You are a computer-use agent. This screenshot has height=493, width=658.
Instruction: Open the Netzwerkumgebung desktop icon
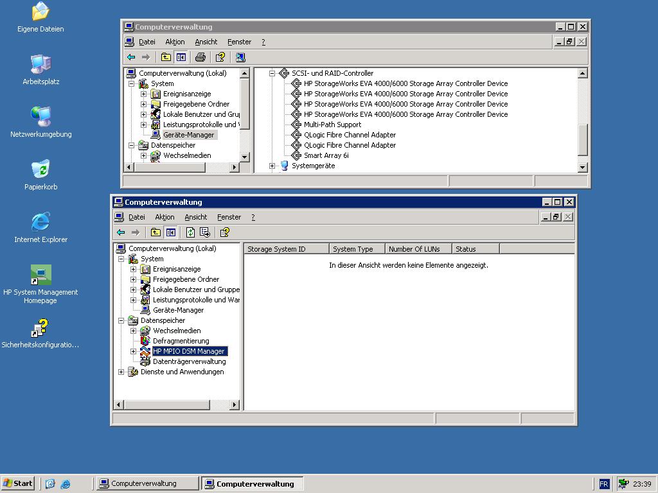click(40, 123)
